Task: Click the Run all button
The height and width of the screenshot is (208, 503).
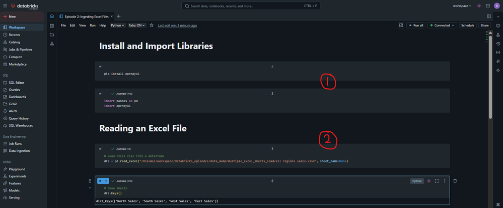Action: pos(415,25)
